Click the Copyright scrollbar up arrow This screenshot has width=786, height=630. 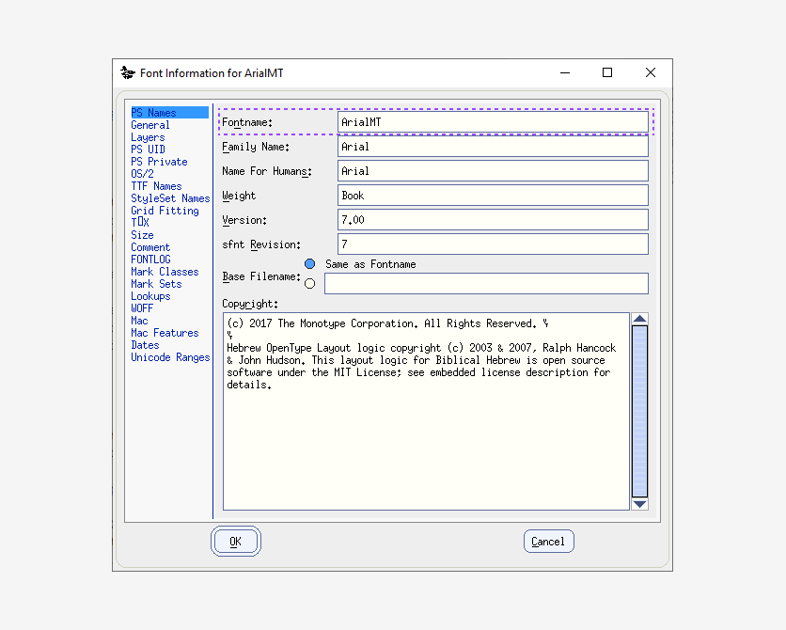(x=640, y=318)
